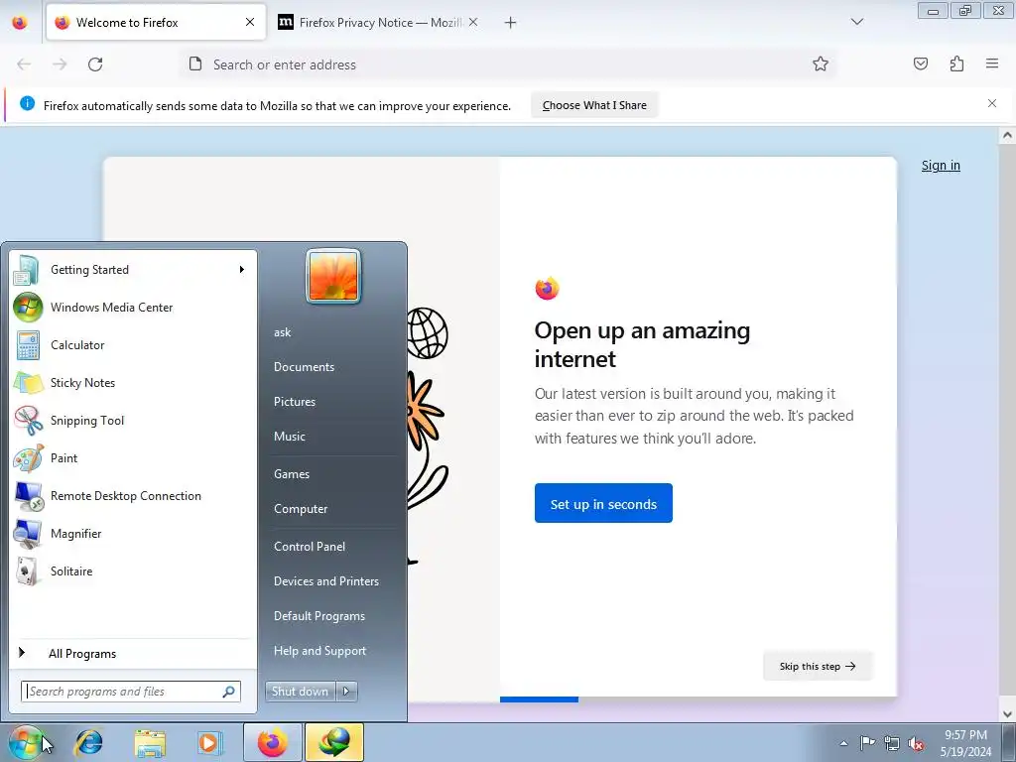This screenshot has width=1016, height=762.
Task: Open Help and Support
Action: [x=320, y=651]
